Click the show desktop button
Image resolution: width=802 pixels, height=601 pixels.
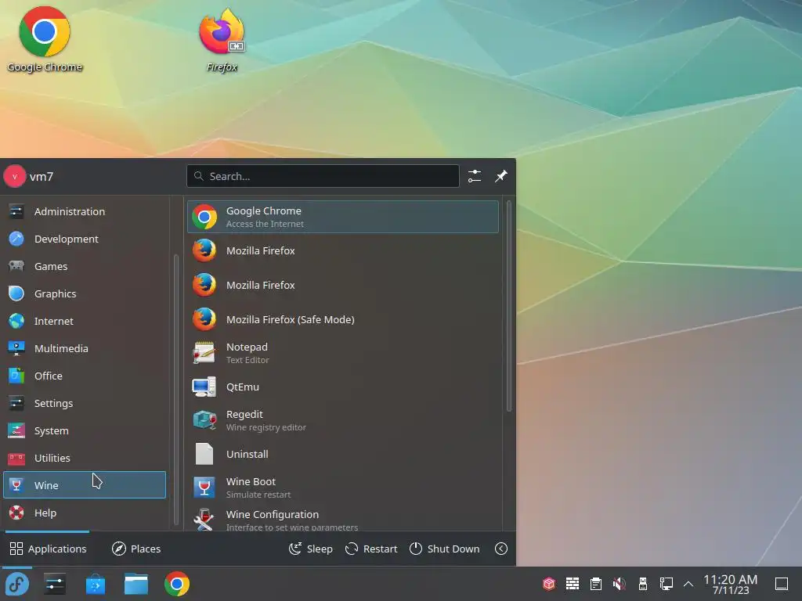pyautogui.click(x=782, y=584)
